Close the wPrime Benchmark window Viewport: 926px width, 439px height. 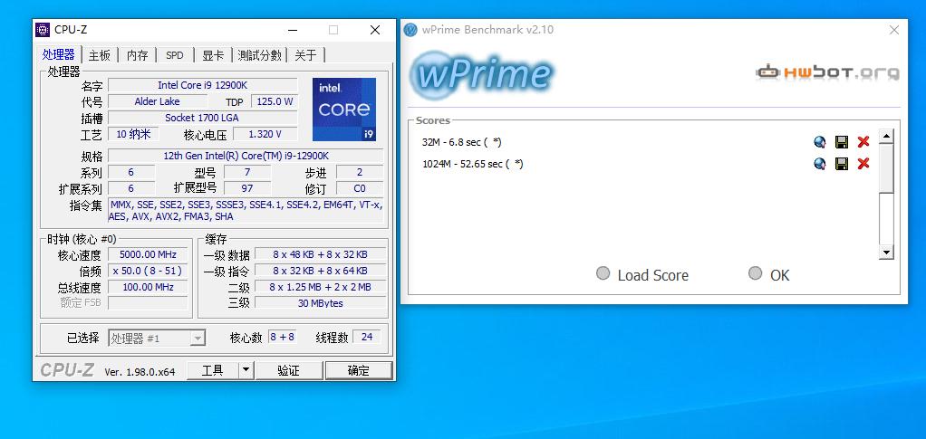(x=894, y=30)
